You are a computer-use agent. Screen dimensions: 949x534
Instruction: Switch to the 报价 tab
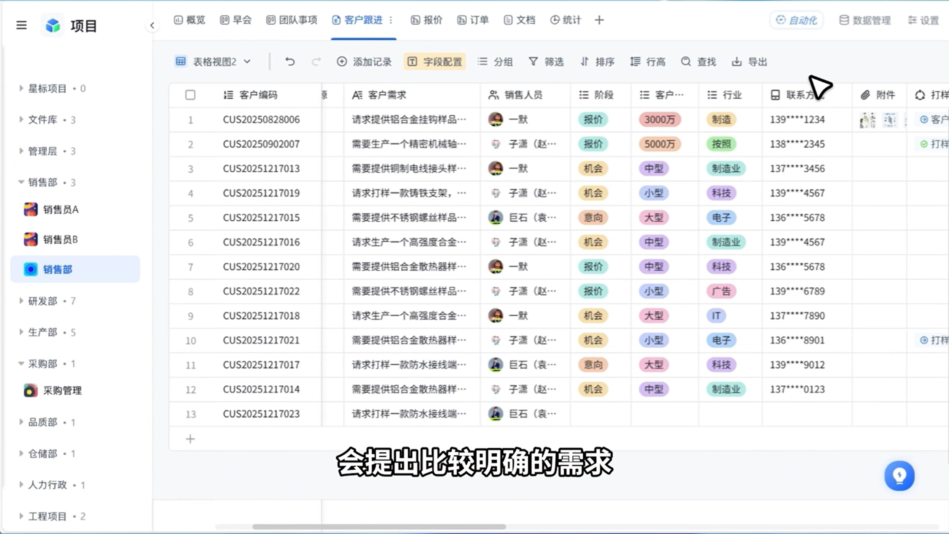pyautogui.click(x=426, y=20)
